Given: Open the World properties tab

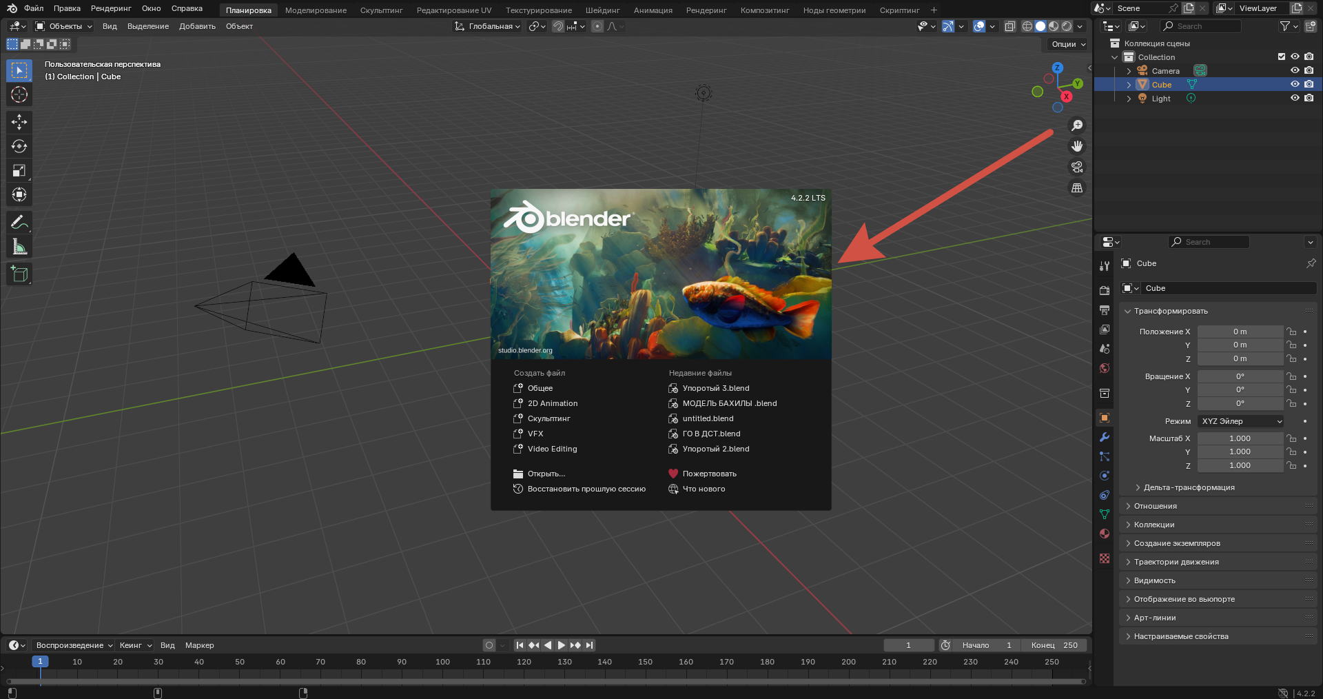Looking at the screenshot, I should pyautogui.click(x=1105, y=368).
